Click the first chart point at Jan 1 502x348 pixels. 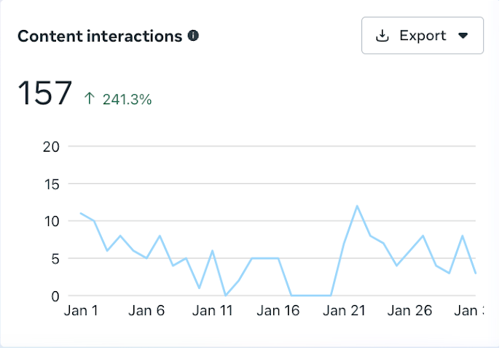81,213
